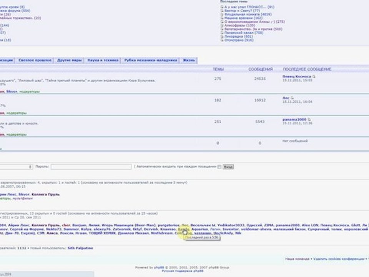Open panama2000 profile in last message column
Viewport: 369px width, 277px height.
294,120
